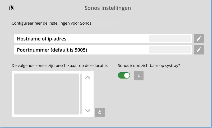Image resolution: width=212 pixels, height=128 pixels.
Task: Edit the Poortnummer value with pencil
Action: coord(199,50)
